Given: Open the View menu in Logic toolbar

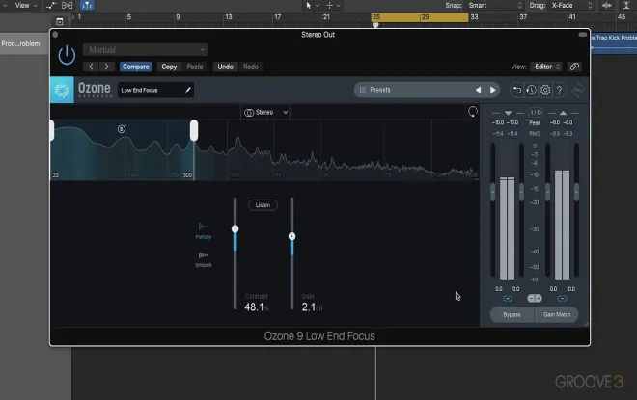Looking at the screenshot, I should (x=26, y=5).
